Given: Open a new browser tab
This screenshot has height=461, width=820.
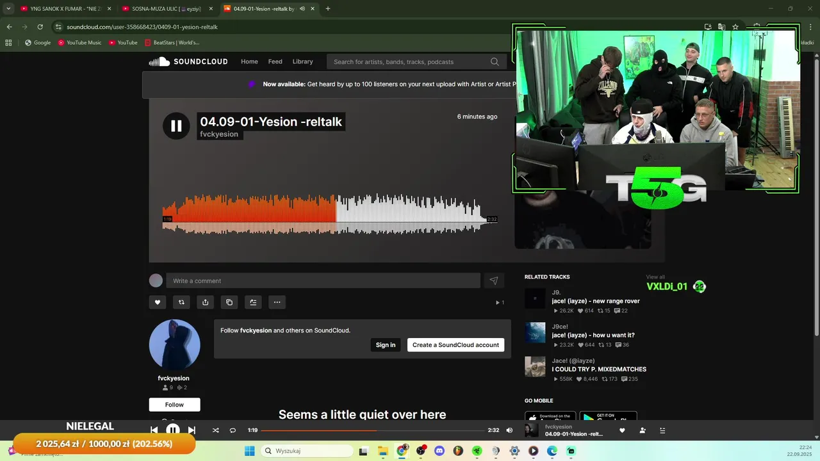Looking at the screenshot, I should [x=328, y=9].
